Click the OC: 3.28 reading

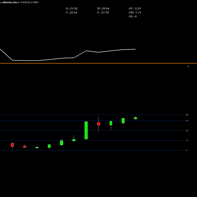tap(135, 9)
